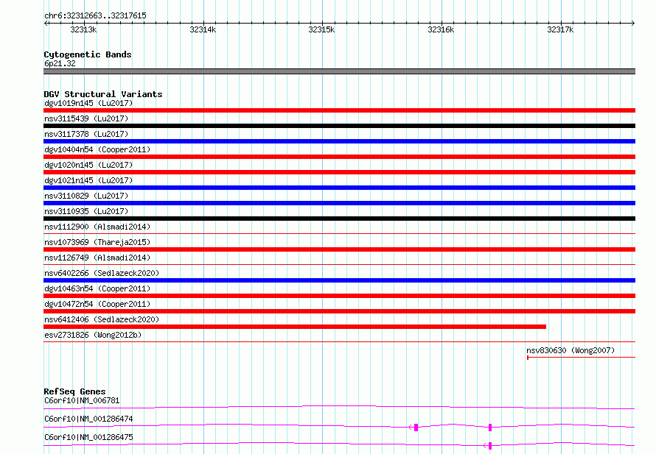
Task: Click the chr6:32312663..32317615 coordinate text
Action: 95,15
